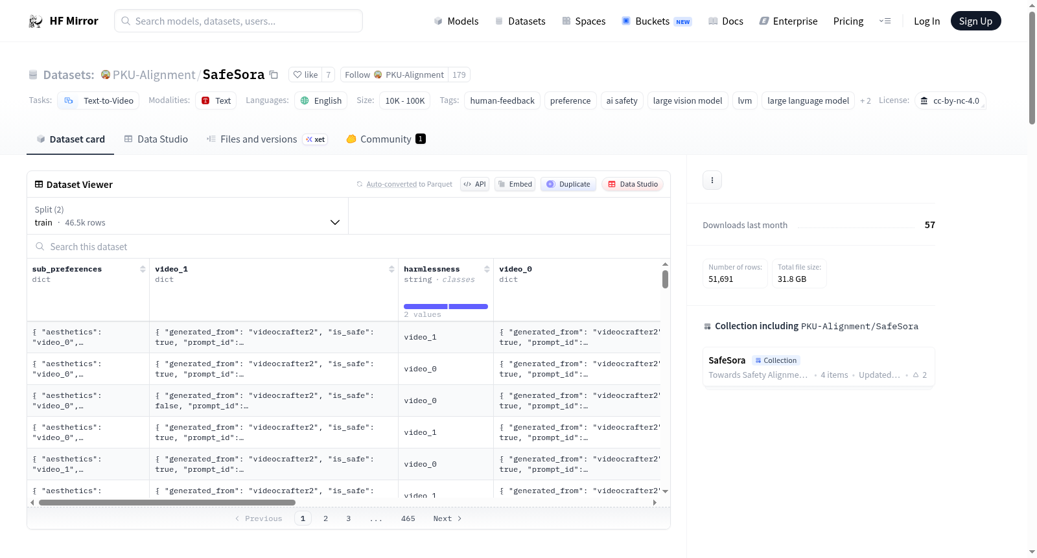Go to Datasets in the navigation
Screen dimensions: 1037x558
pyautogui.click(x=520, y=21)
